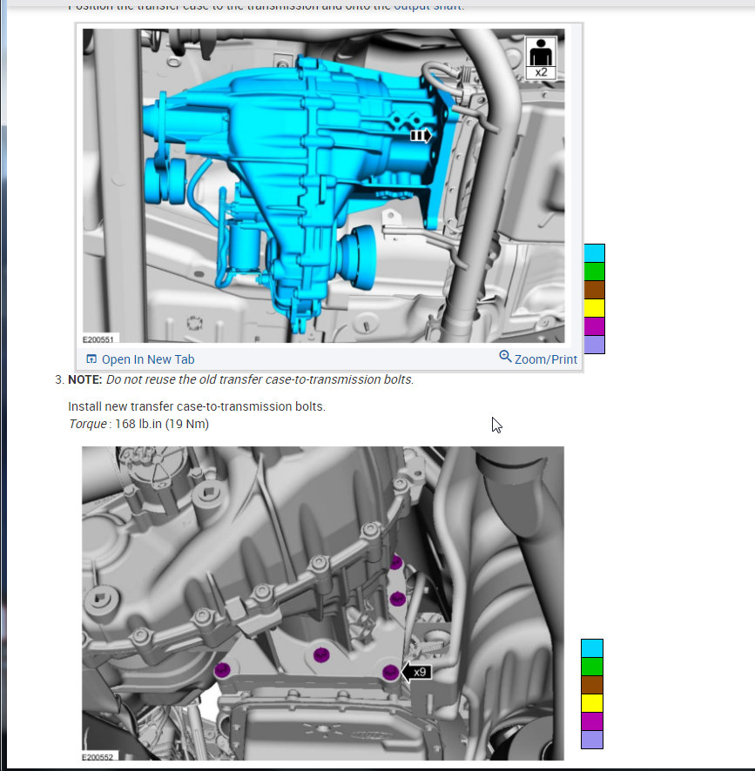Pick the cyan swatch beside image E200552
This screenshot has width=755, height=771.
pos(592,648)
